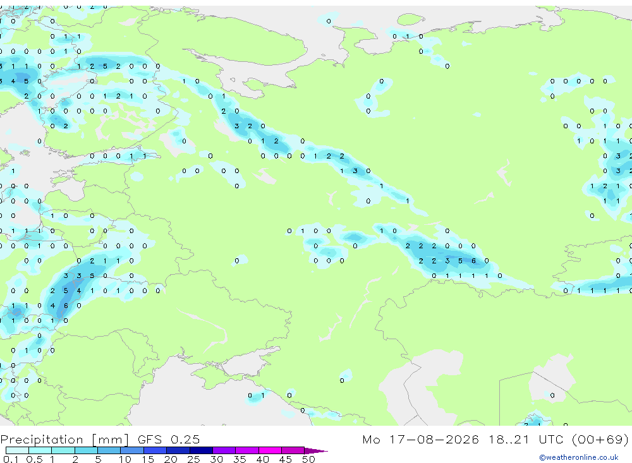Pick the 10–15 mm blue legend swatch
The height and width of the screenshot is (463, 632).
(132, 450)
